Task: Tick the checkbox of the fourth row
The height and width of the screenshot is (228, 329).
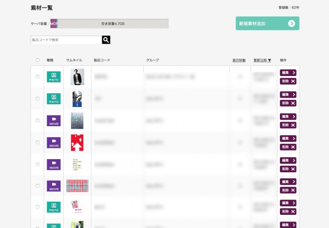Action: pyautogui.click(x=37, y=142)
